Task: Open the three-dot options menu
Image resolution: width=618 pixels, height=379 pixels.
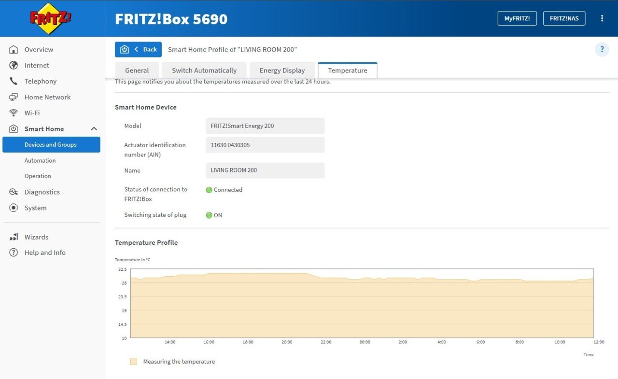Action: tap(602, 18)
